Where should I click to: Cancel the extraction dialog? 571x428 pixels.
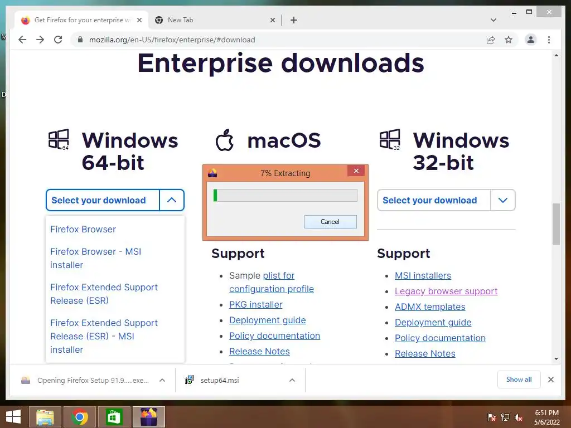pyautogui.click(x=330, y=222)
